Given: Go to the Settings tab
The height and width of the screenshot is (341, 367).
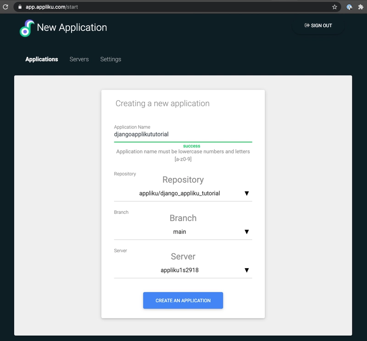Looking at the screenshot, I should pos(111,60).
